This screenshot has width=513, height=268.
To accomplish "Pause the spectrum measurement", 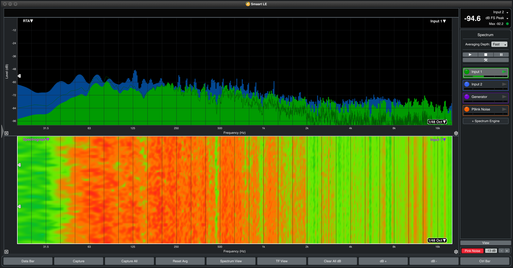I will (x=501, y=55).
